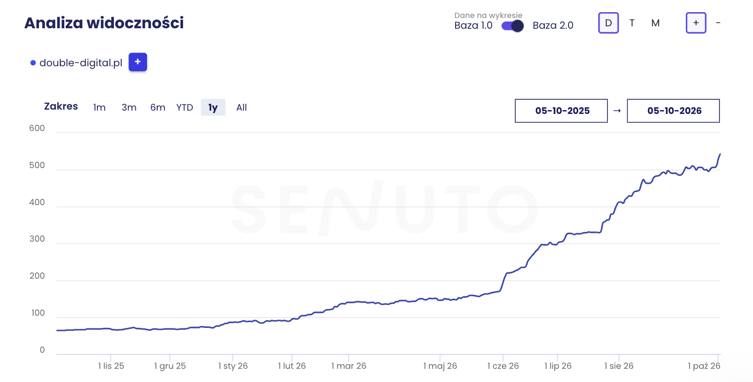Select the 6m range
753x382 pixels.
point(158,107)
